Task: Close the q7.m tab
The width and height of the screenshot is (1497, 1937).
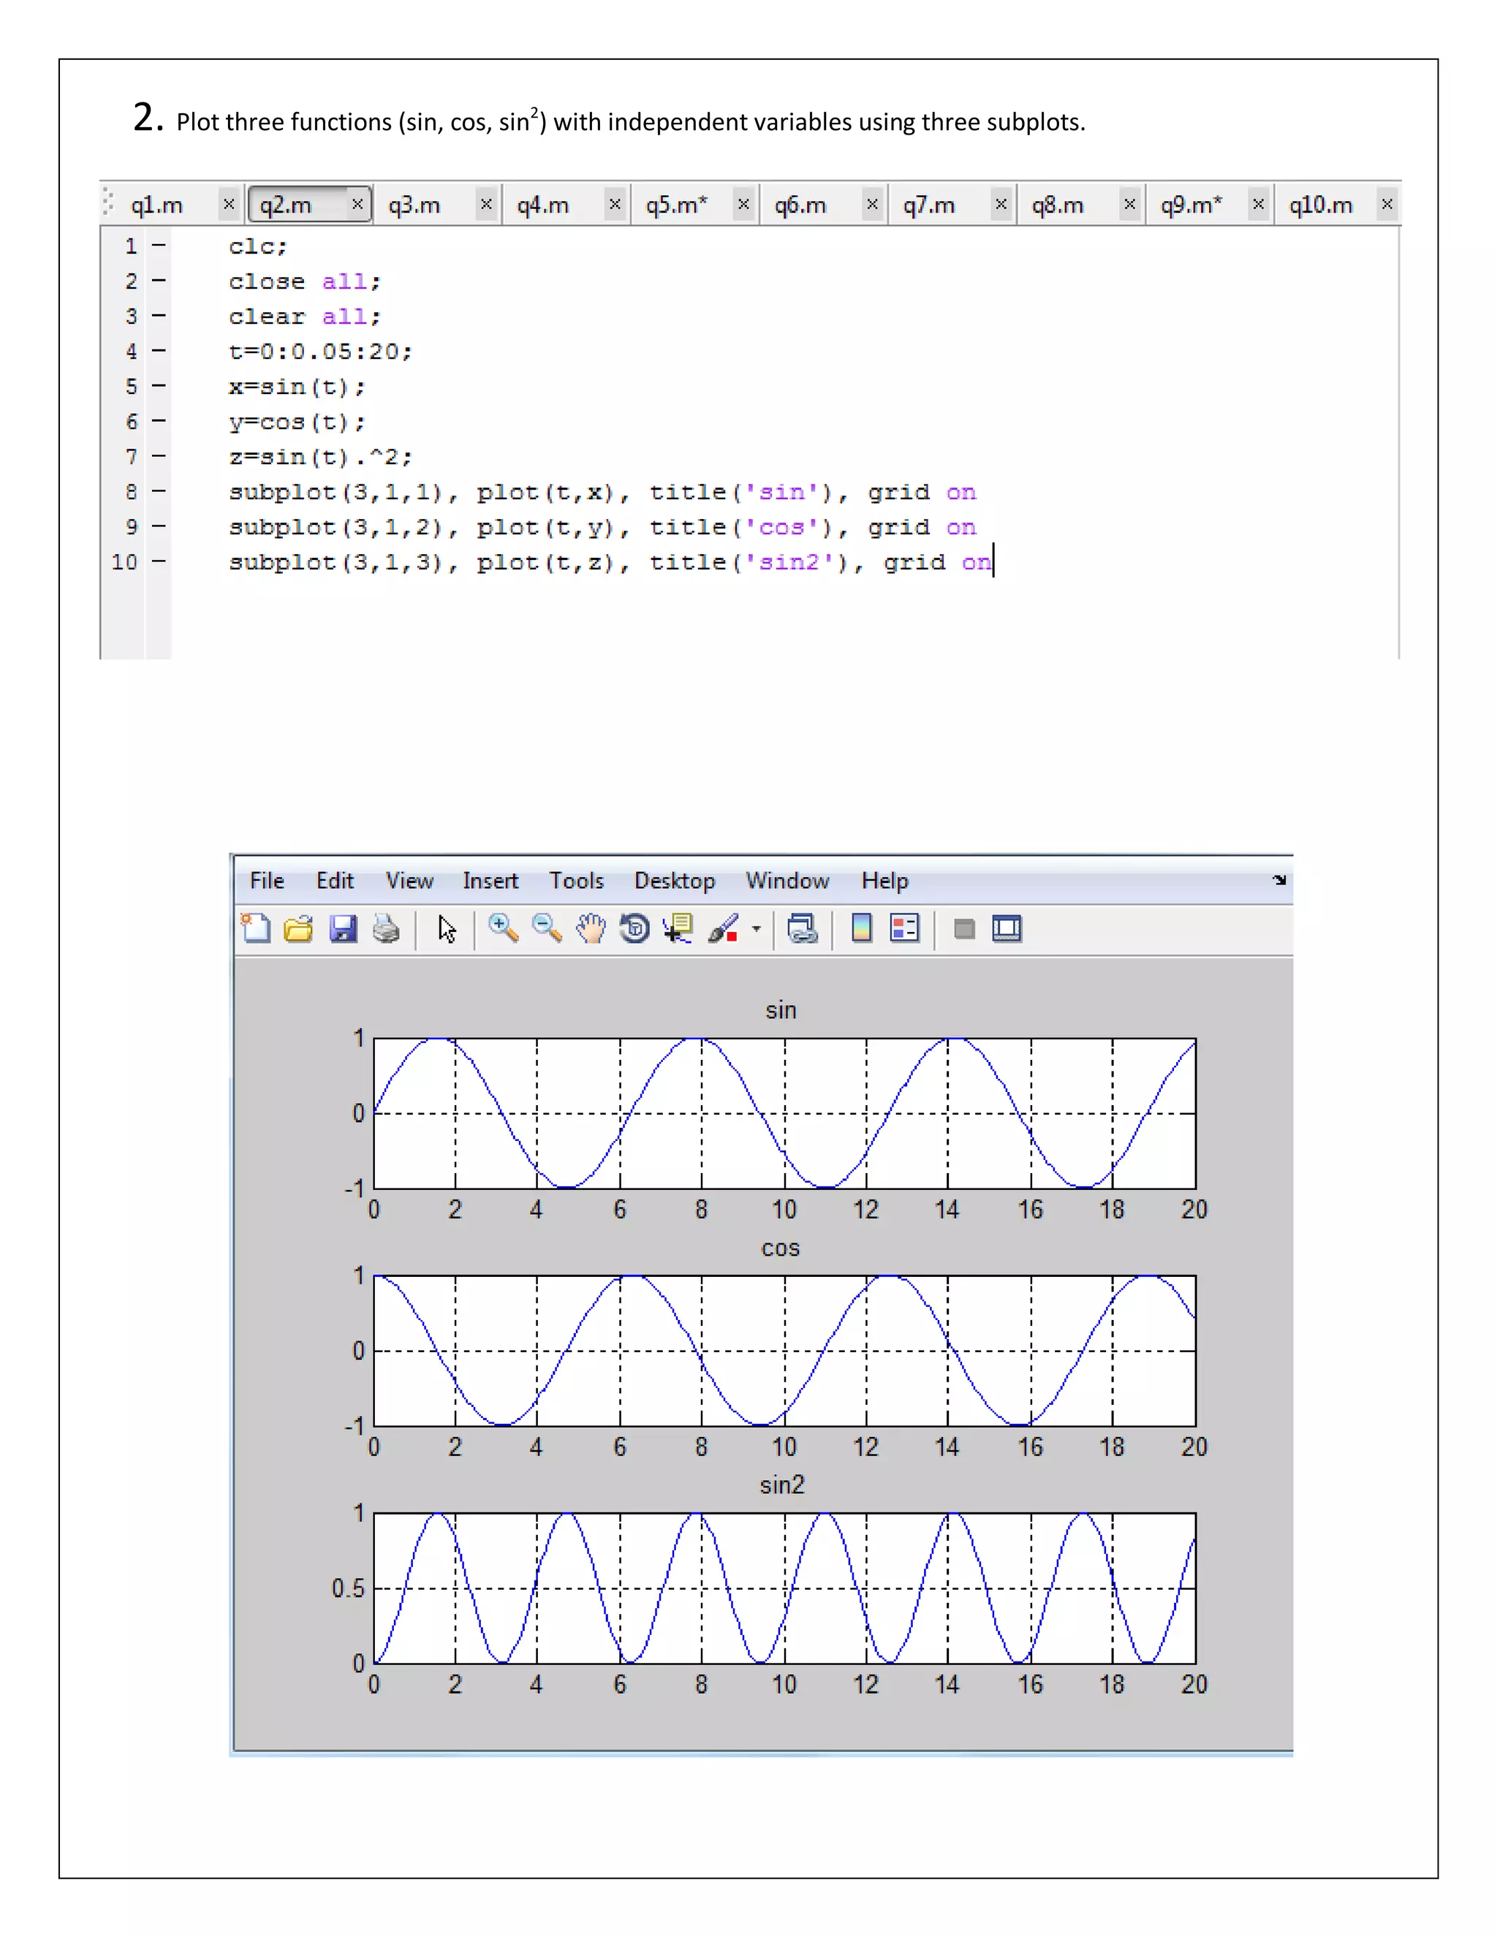Action: coord(1001,204)
